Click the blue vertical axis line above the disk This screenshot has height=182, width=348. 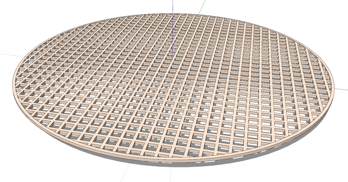172,7
